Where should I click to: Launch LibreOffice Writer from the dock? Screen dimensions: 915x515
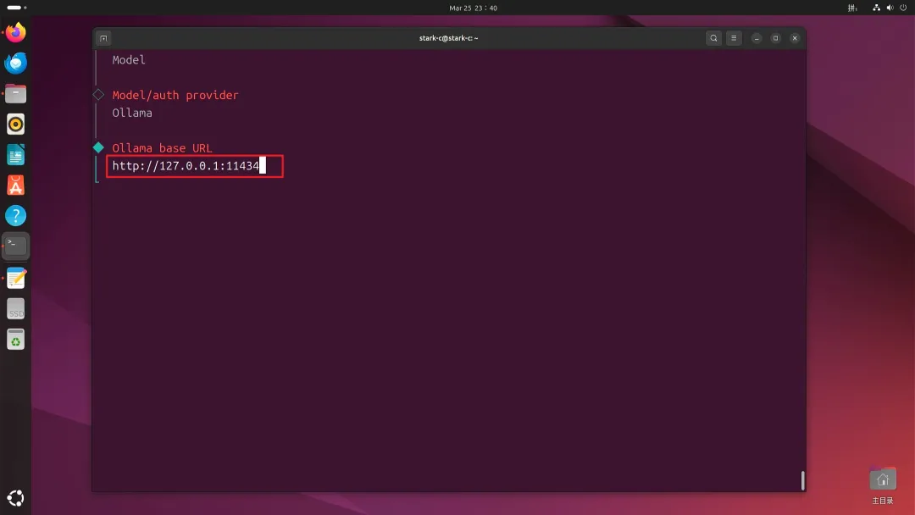pos(16,155)
